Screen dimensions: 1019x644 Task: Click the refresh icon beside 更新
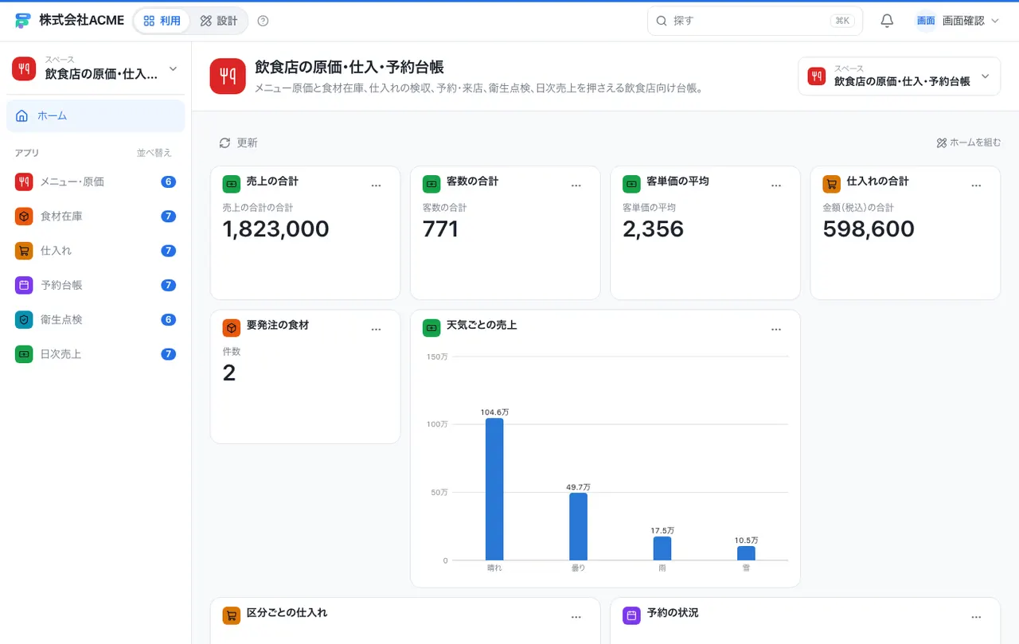point(224,142)
